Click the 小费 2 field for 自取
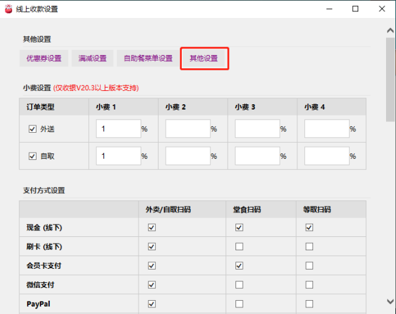The image size is (396, 314). pos(188,156)
